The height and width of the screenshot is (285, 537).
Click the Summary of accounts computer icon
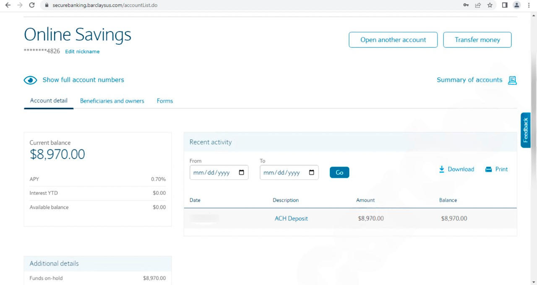click(512, 80)
